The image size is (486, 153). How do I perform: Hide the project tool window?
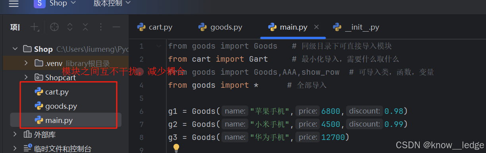pyautogui.click(x=116, y=27)
